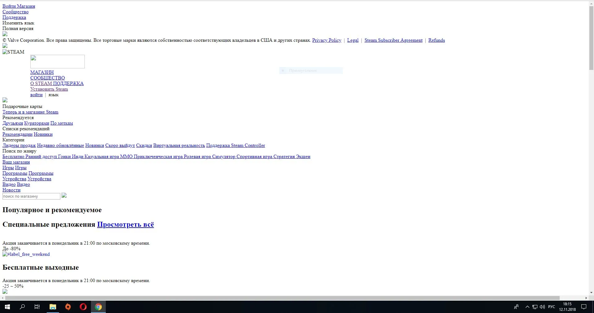Click the horizontal scrollbar thumb

tap(282, 298)
